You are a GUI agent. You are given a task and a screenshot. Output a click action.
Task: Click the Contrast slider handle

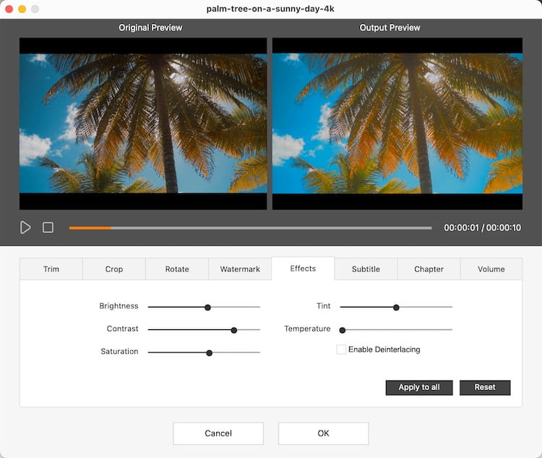234,330
